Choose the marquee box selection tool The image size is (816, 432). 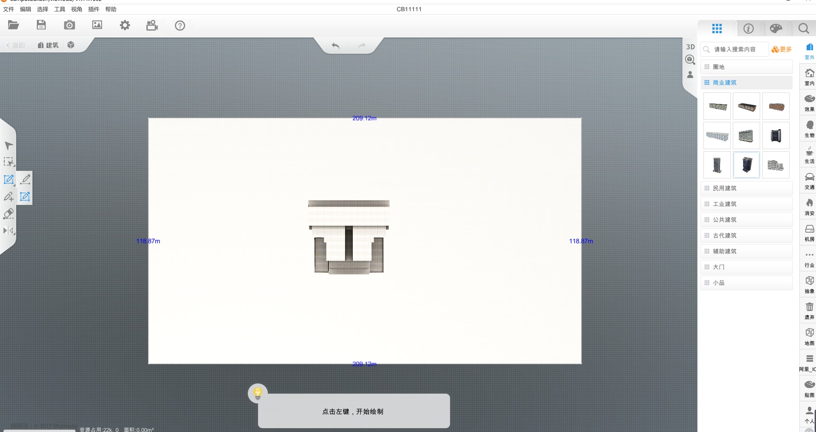[x=9, y=162]
